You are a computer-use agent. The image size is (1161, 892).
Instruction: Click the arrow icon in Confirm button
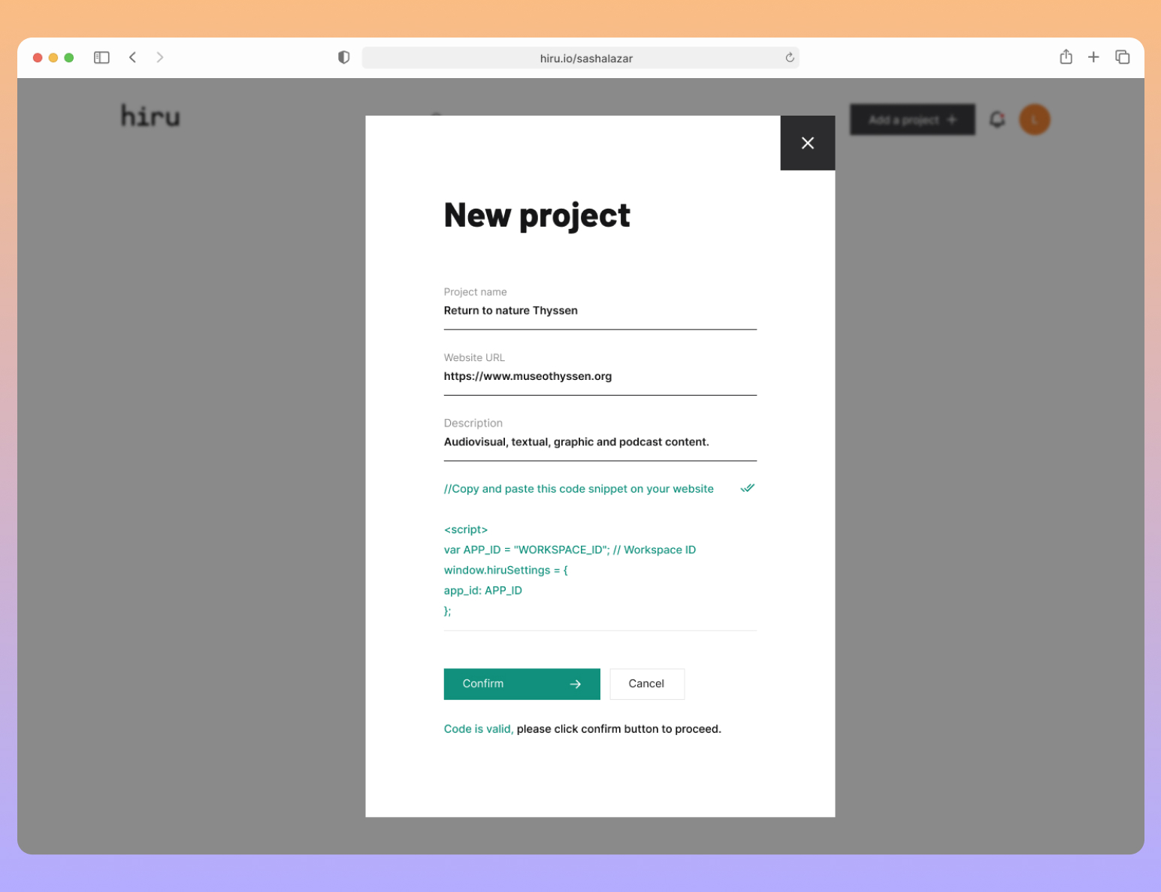[575, 684]
